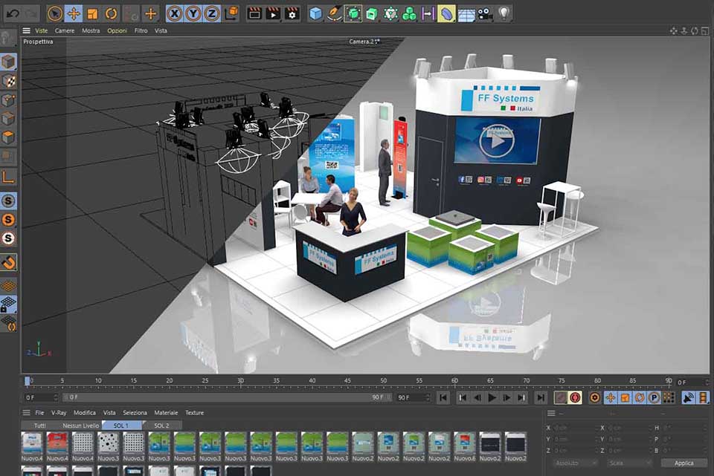Render to Picture Viewer

coord(273,13)
